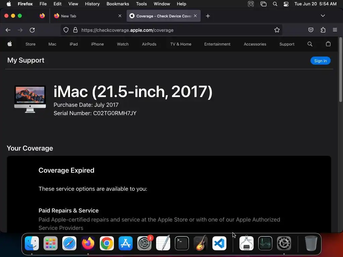Launch Safari from the Dock
343x257 pixels.
click(69, 243)
